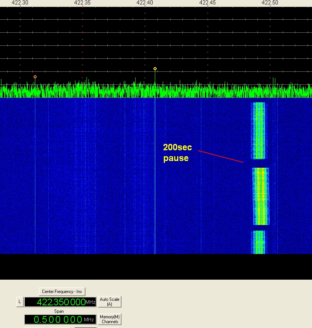Click the 422.350000 MHz center frequency display

point(61,302)
